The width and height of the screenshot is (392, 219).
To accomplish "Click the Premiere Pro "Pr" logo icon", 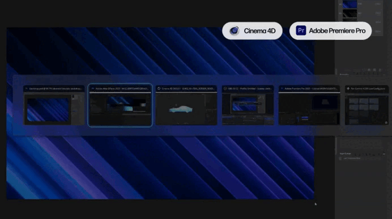I will (301, 30).
